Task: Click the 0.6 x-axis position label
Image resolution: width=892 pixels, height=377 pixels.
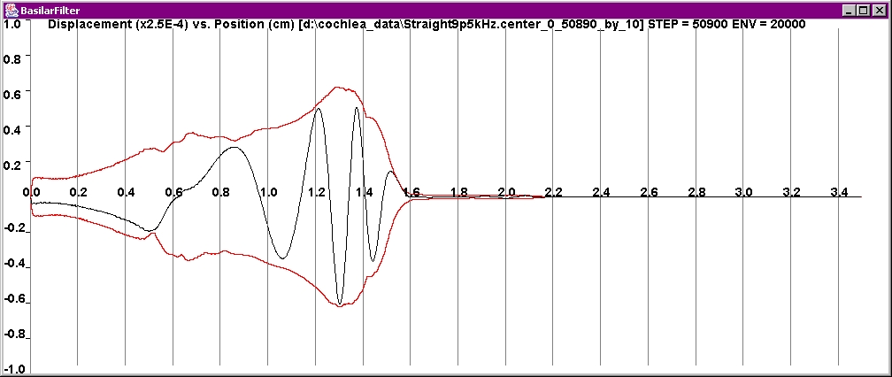Action: 173,192
